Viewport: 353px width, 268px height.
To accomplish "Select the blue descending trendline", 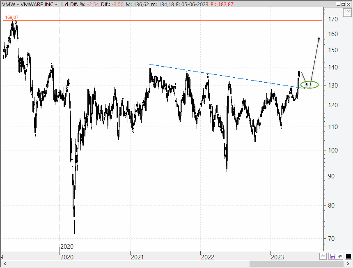I will [x=227, y=76].
